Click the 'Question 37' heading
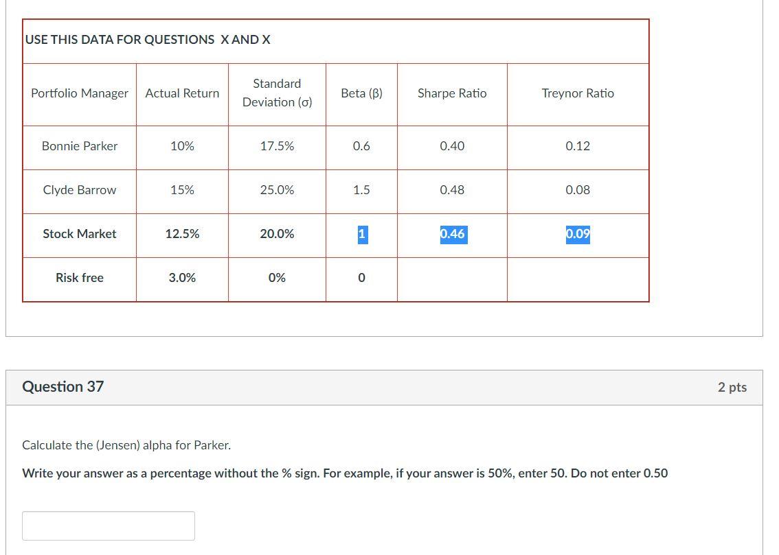779x555 pixels. coord(63,386)
